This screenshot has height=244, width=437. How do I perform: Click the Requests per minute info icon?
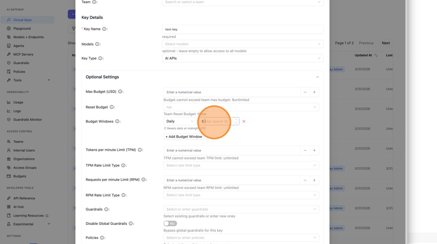coord(143,180)
